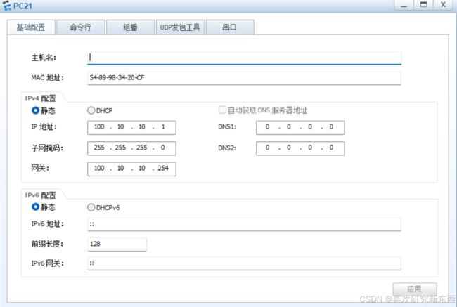Image resolution: width=457 pixels, height=307 pixels.
Task: Open the 串口 tab
Action: pos(230,27)
